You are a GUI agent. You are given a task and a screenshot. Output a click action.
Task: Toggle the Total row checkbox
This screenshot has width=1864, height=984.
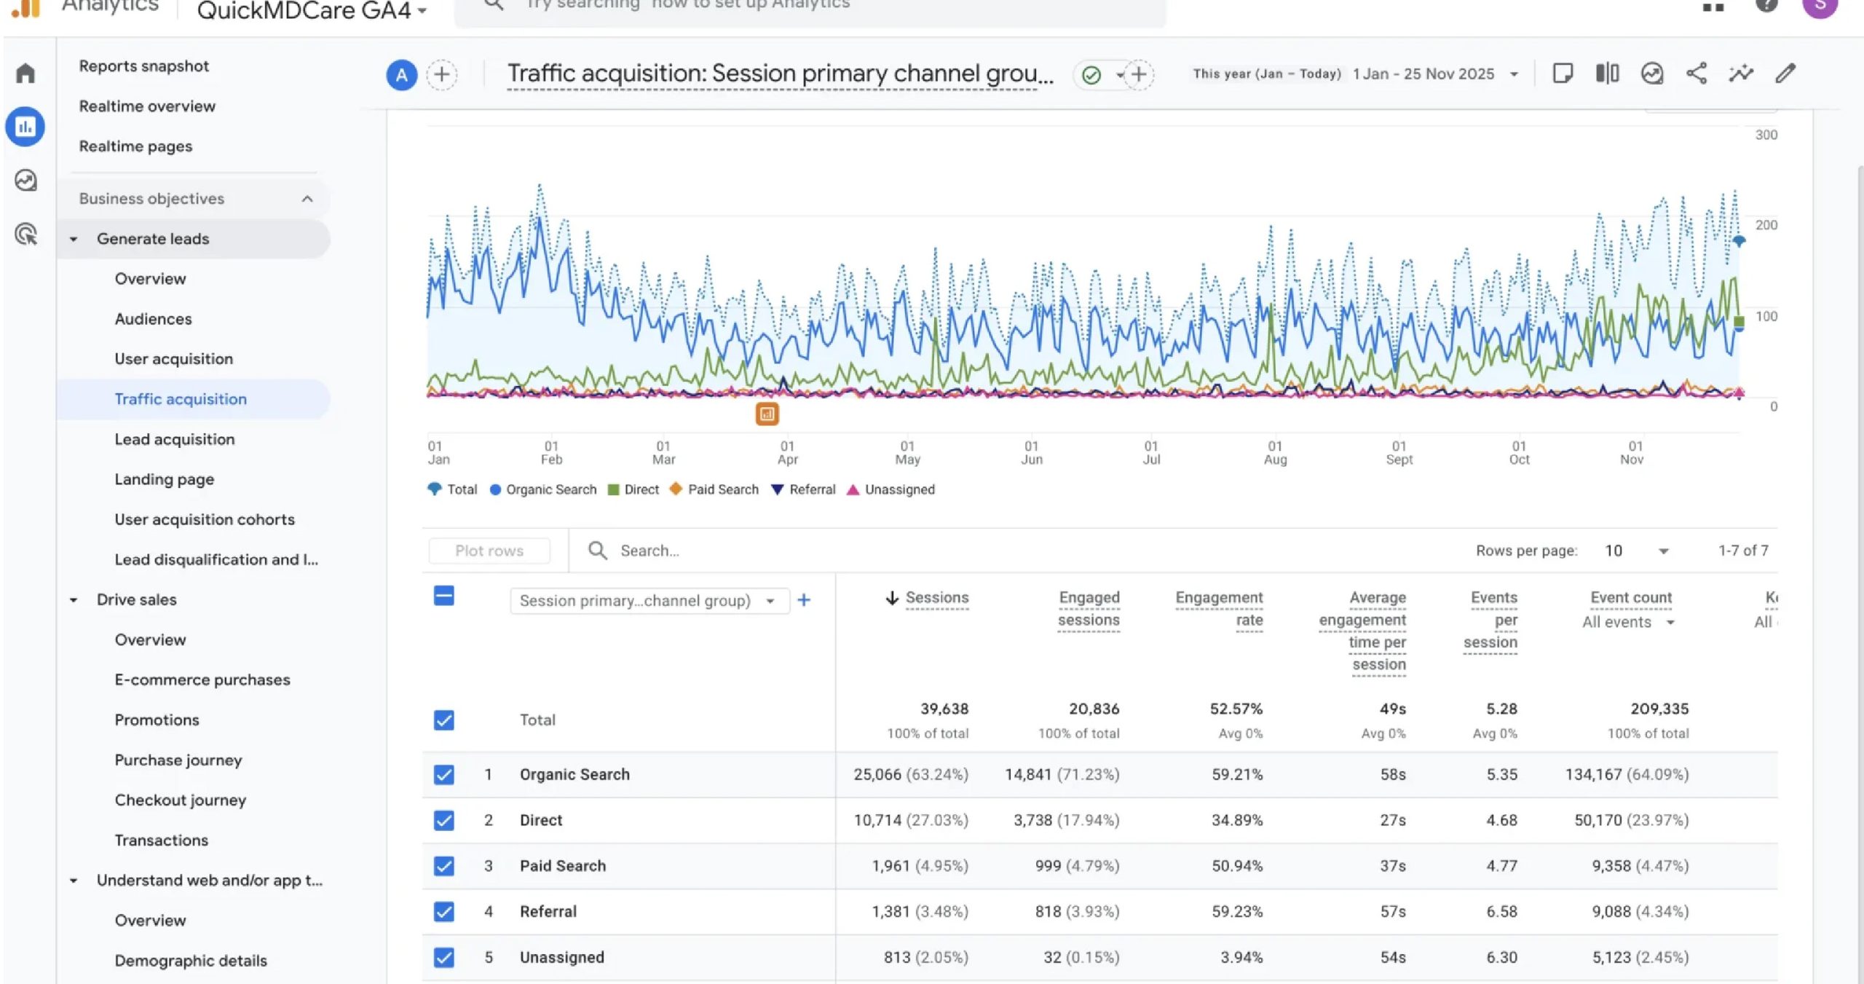pos(444,720)
